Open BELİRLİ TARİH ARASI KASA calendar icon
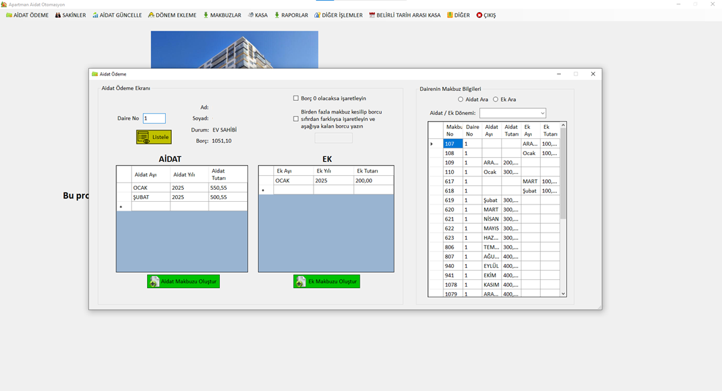Image resolution: width=722 pixels, height=391 pixels. pos(372,15)
